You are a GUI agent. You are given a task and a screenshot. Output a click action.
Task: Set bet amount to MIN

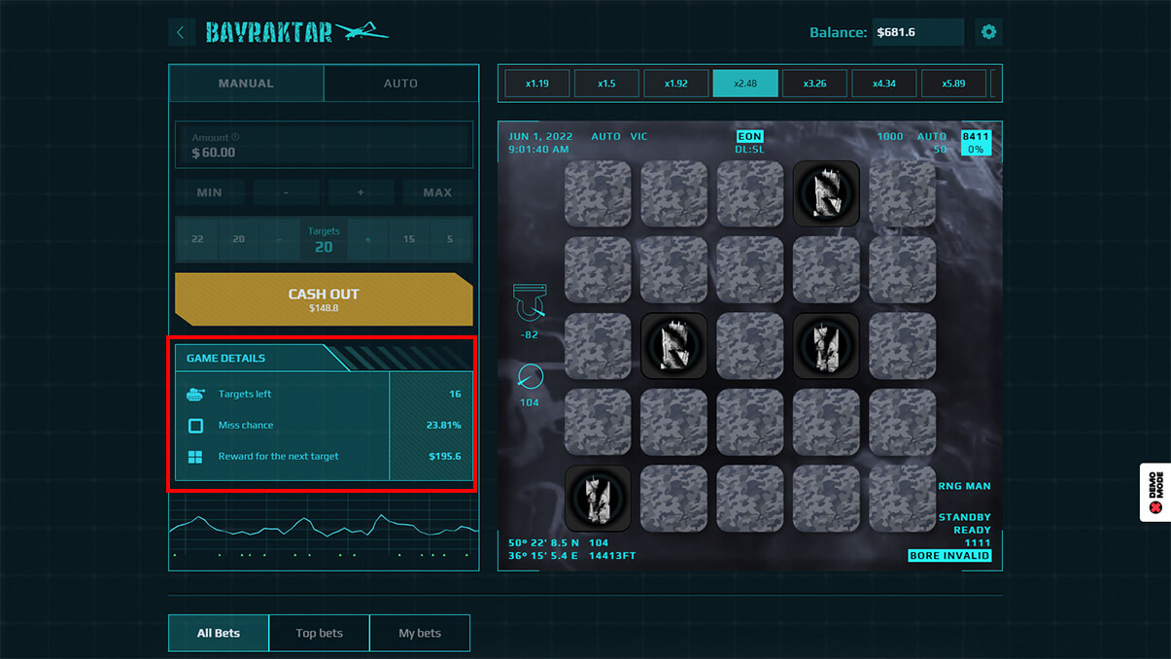click(209, 192)
